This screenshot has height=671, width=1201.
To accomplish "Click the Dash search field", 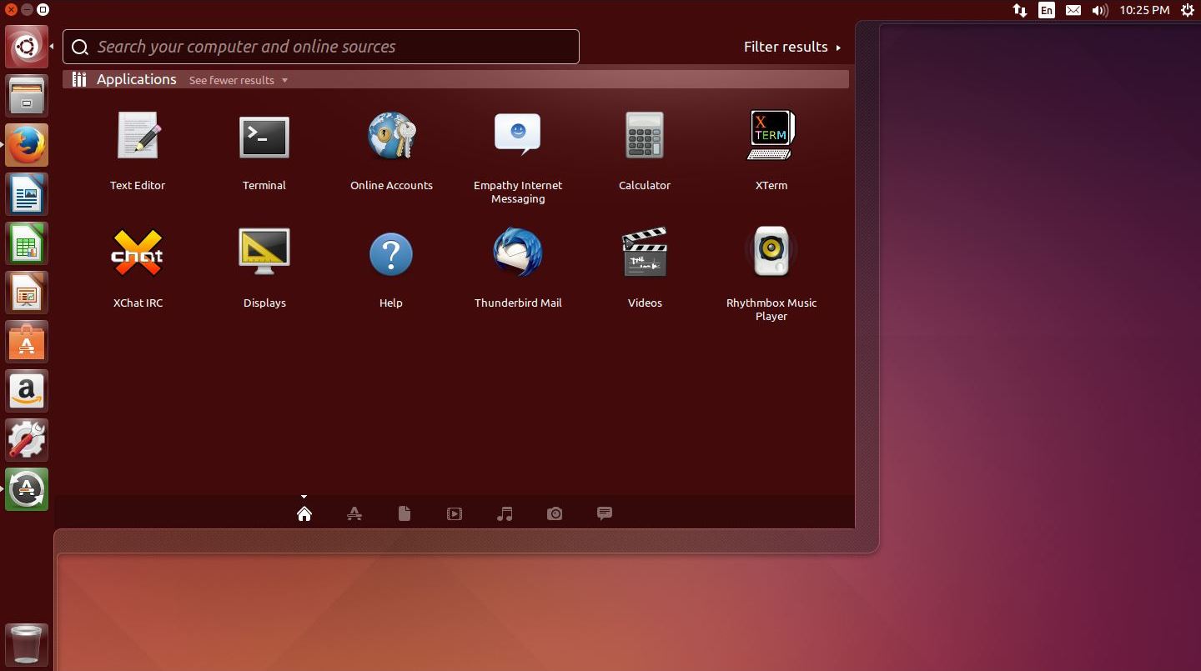I will point(321,47).
